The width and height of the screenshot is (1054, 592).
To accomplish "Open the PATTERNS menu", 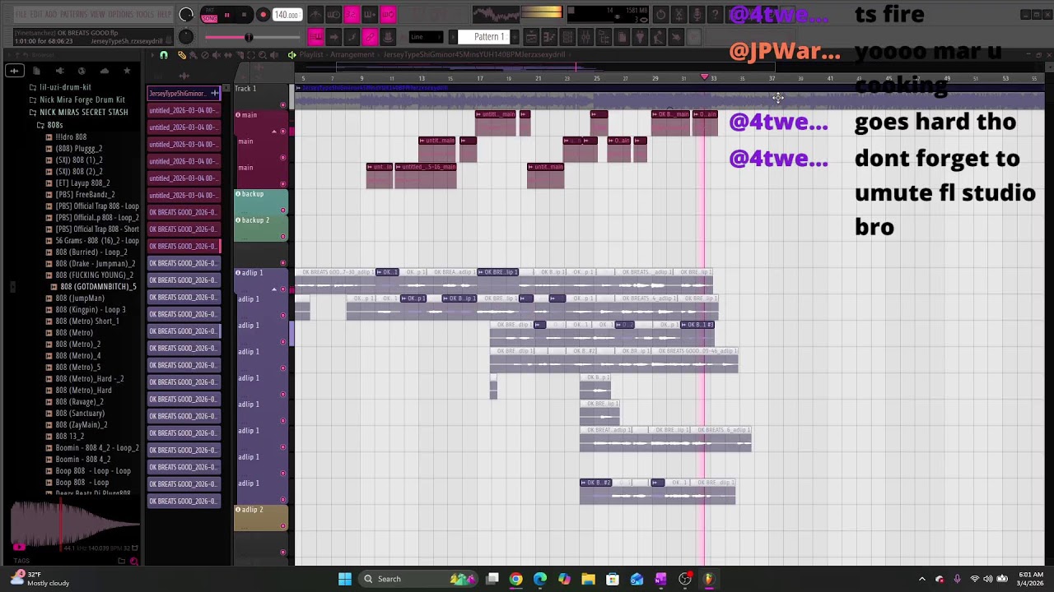I will pyautogui.click(x=75, y=15).
